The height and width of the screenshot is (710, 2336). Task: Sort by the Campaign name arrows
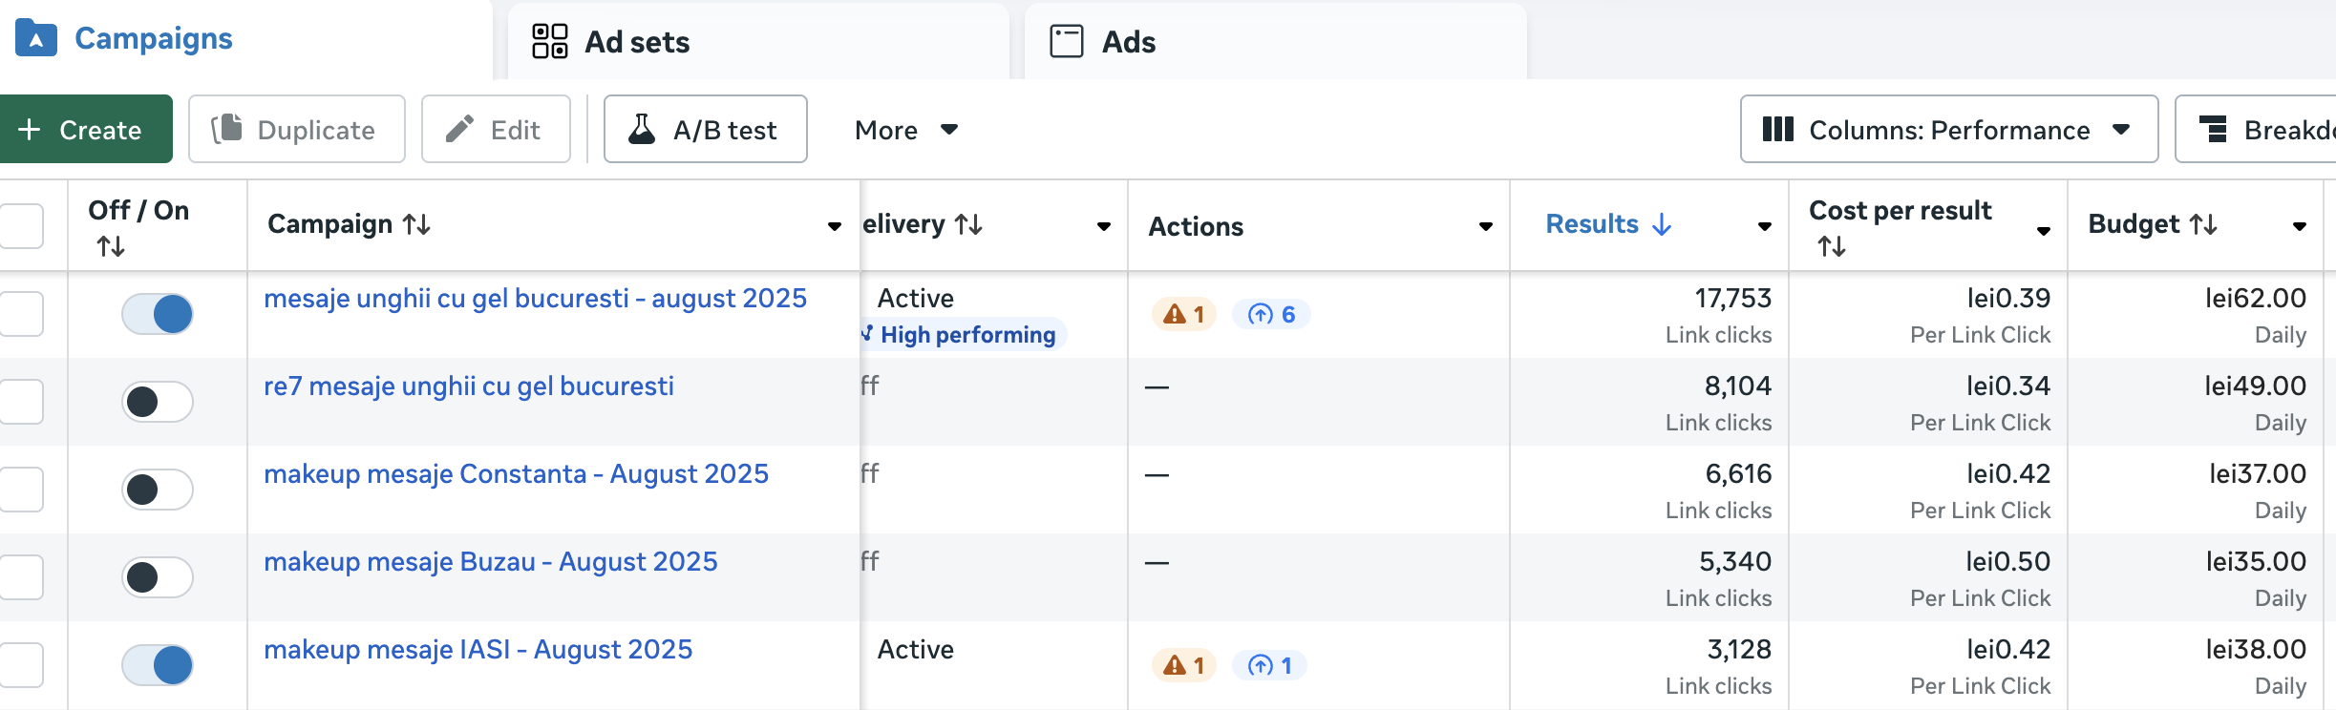(x=416, y=224)
